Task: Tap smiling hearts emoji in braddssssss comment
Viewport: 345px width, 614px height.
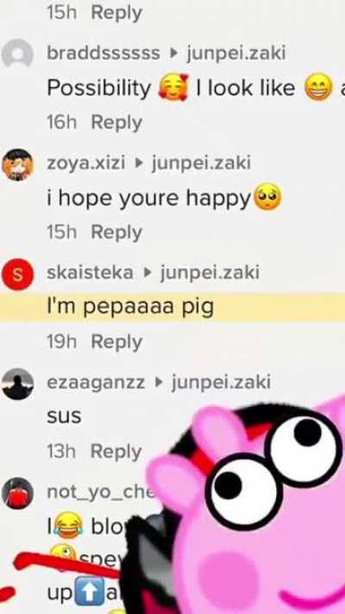Action: pyautogui.click(x=172, y=87)
